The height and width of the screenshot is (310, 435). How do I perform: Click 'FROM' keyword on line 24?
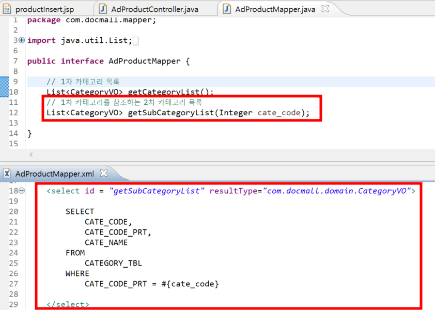75,253
